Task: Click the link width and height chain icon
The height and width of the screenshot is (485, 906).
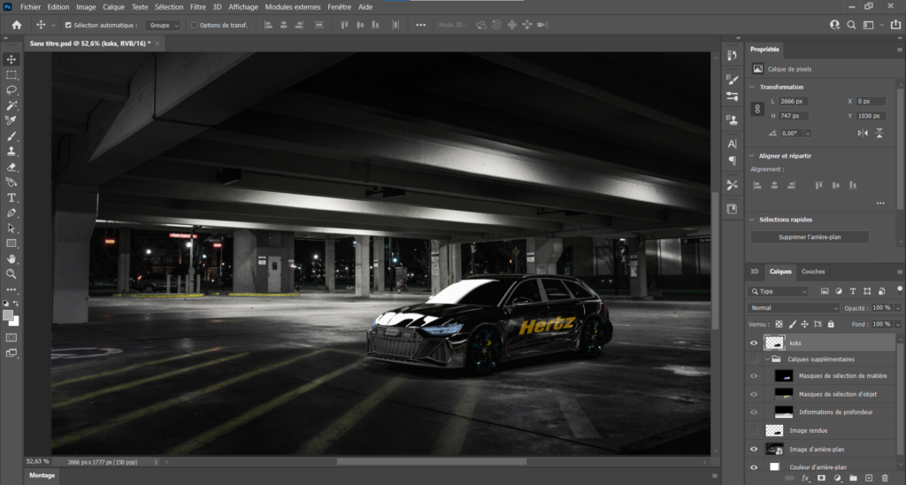Action: click(757, 109)
